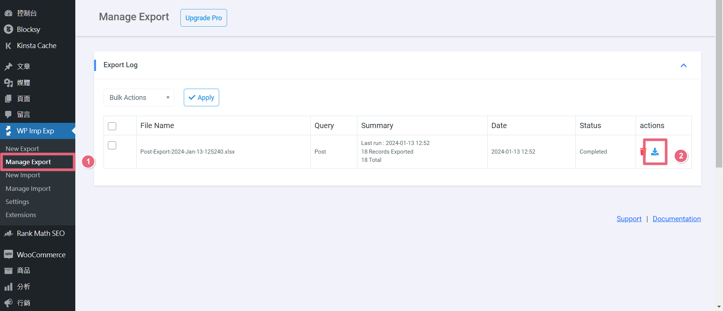Click the 控制台 dashboard icon
This screenshot has height=311, width=723.
tap(8, 13)
